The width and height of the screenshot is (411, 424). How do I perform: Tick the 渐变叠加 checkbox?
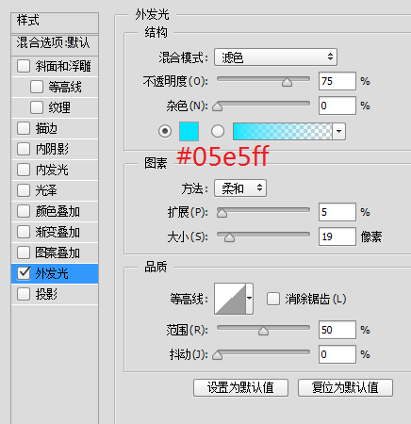coord(24,232)
